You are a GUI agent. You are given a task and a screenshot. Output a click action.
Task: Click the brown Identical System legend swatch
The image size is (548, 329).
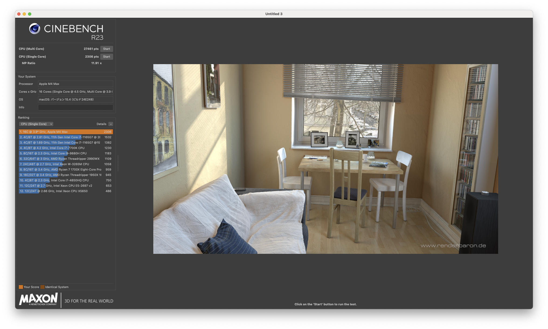pos(42,287)
